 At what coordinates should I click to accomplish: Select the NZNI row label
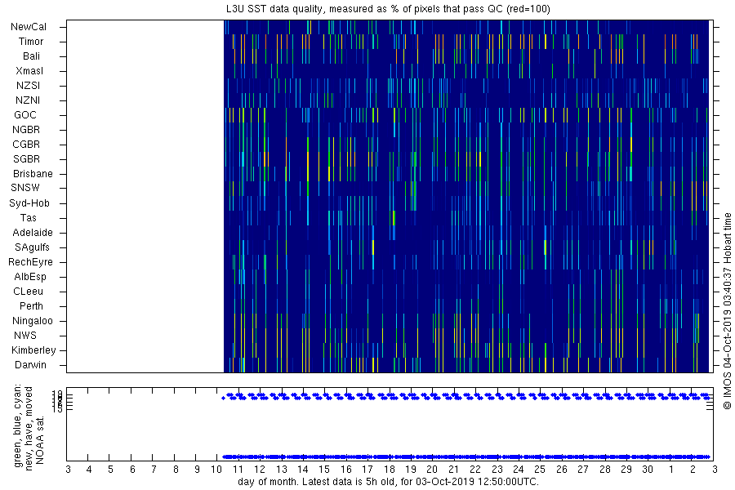pos(28,100)
